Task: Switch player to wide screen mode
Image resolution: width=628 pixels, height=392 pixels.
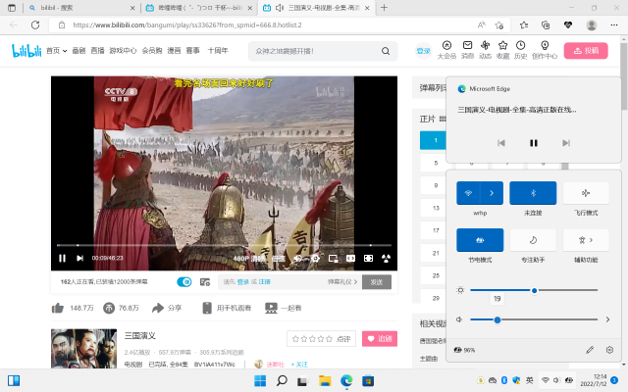Action: click(x=350, y=259)
